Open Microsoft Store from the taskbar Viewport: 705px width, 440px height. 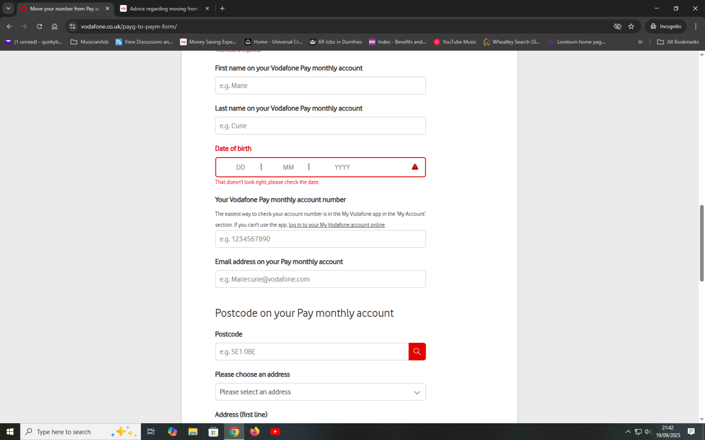pyautogui.click(x=213, y=432)
